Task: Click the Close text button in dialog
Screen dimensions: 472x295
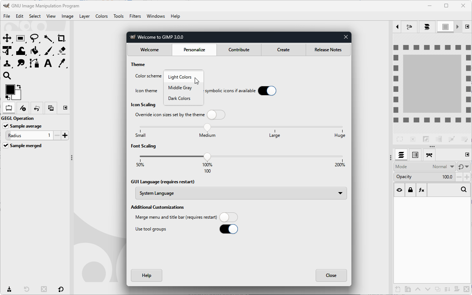Action: pyautogui.click(x=331, y=275)
